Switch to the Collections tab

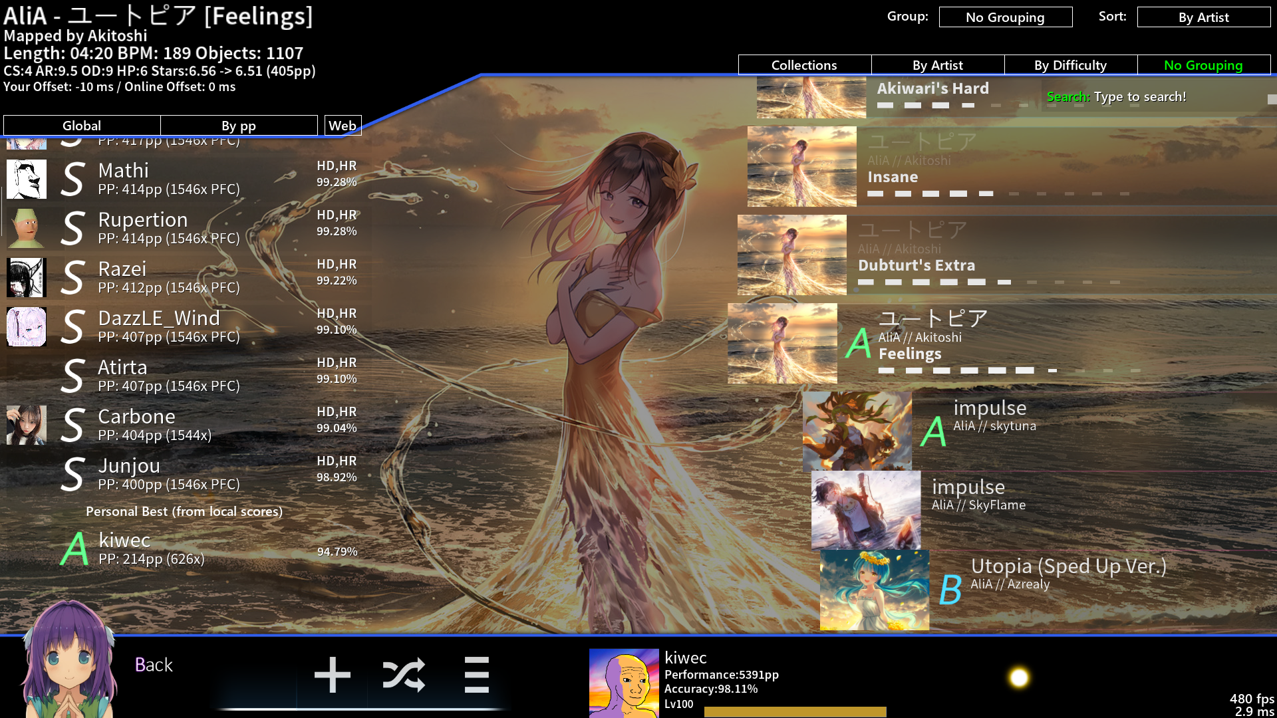pyautogui.click(x=804, y=65)
